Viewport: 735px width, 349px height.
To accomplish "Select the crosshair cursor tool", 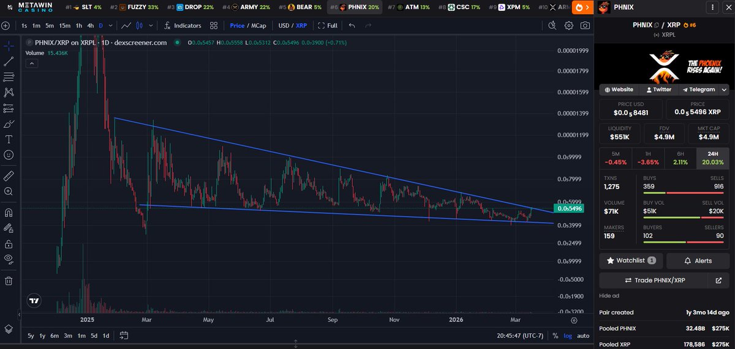I will coord(9,46).
